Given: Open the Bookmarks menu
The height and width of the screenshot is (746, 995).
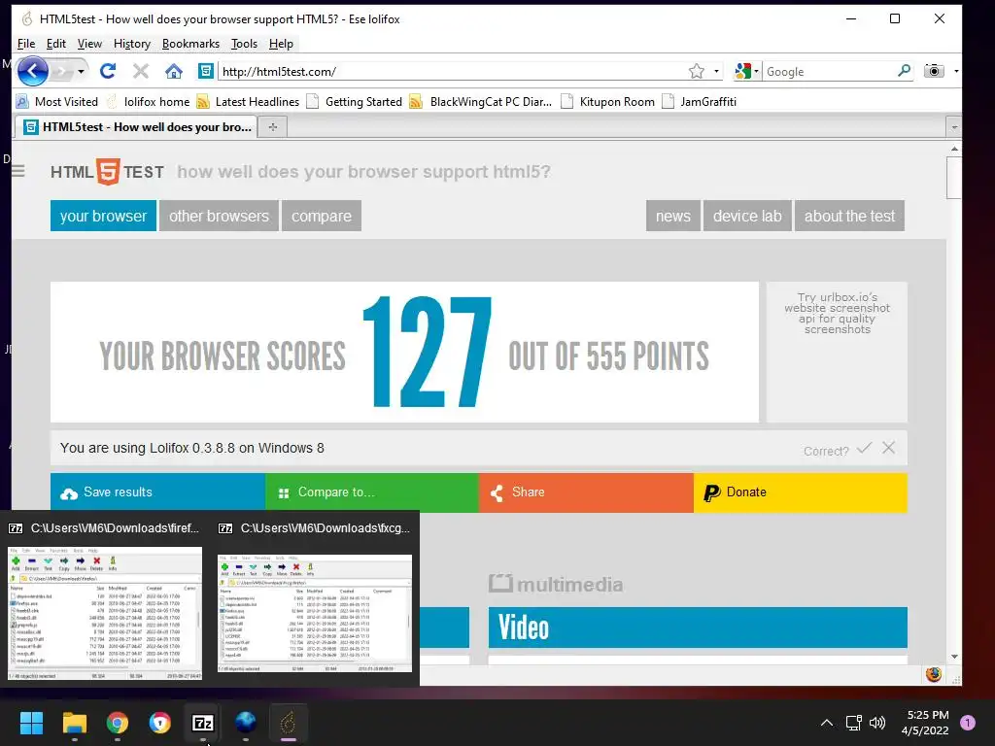Looking at the screenshot, I should [x=190, y=43].
